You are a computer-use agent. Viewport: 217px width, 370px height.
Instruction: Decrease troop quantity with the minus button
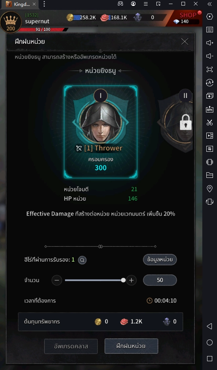click(x=57, y=280)
